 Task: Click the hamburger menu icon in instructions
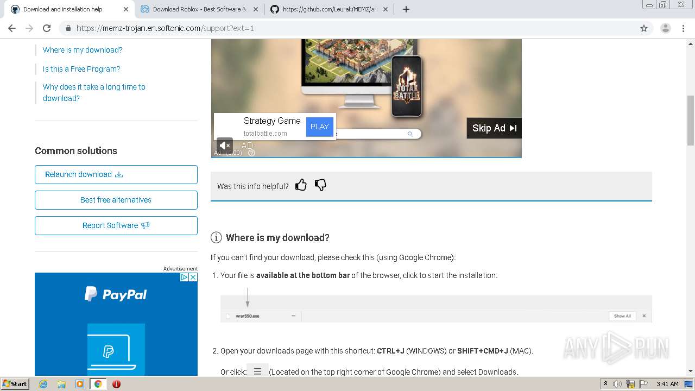[x=258, y=371]
